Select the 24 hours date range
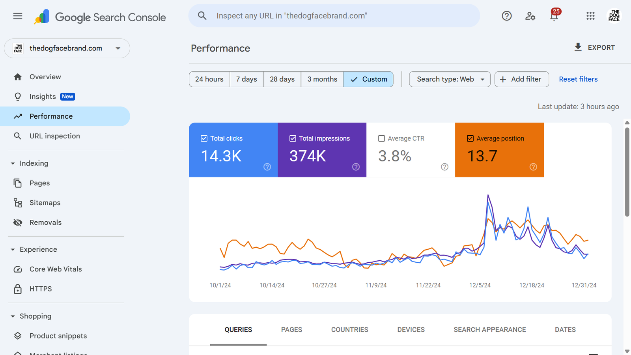This screenshot has height=355, width=631. point(209,79)
